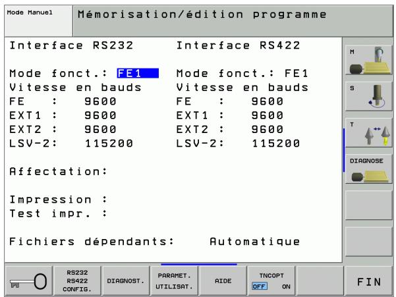Screen dimensions: 396x297
Task: Click the Test impr. : line
Action: (59, 214)
